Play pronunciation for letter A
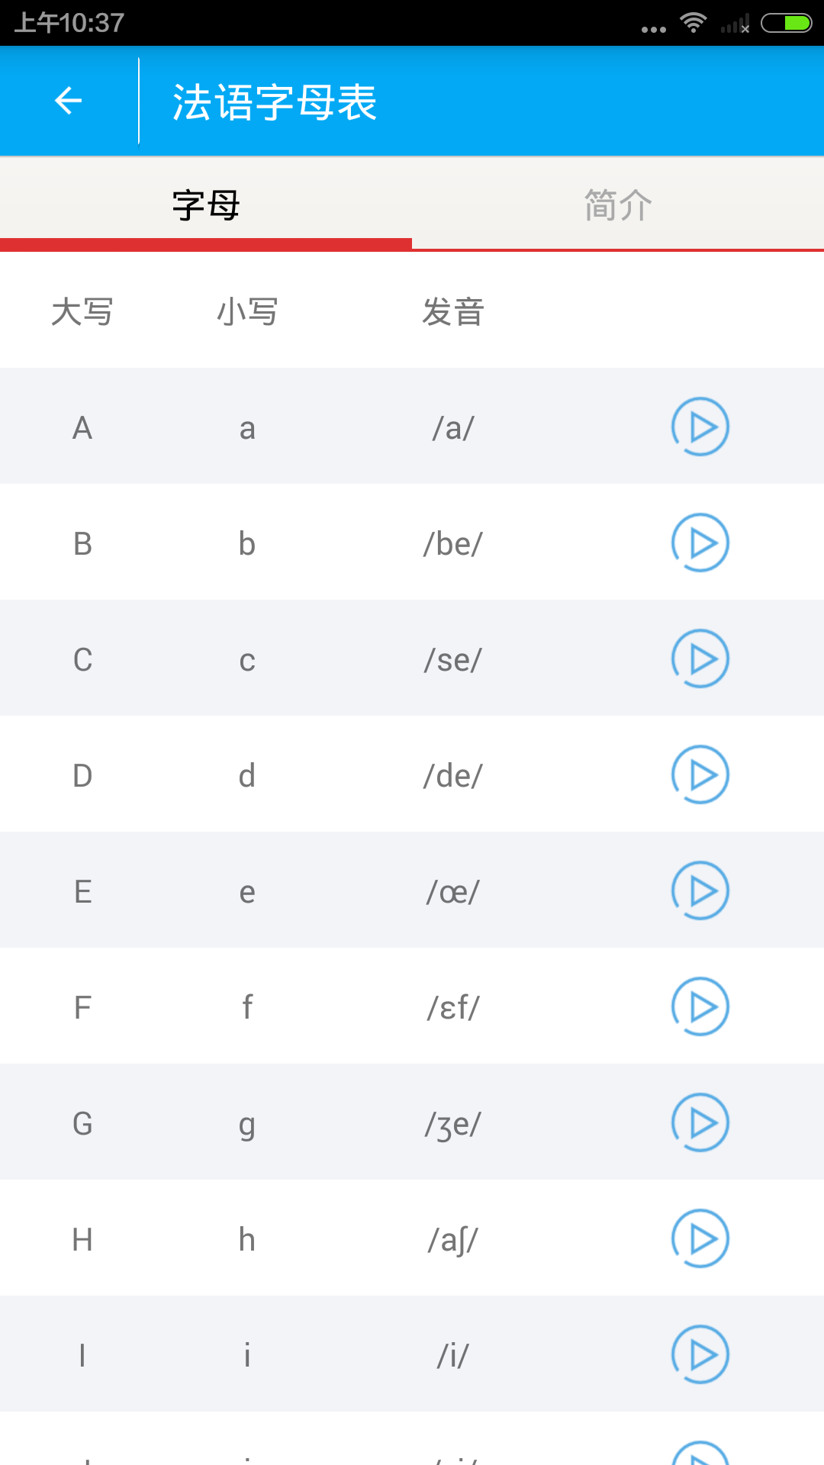The width and height of the screenshot is (824, 1465). pyautogui.click(x=700, y=427)
